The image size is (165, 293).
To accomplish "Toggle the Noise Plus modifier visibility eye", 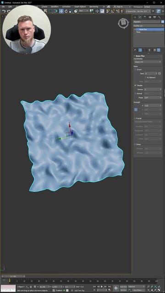I will [136, 29].
